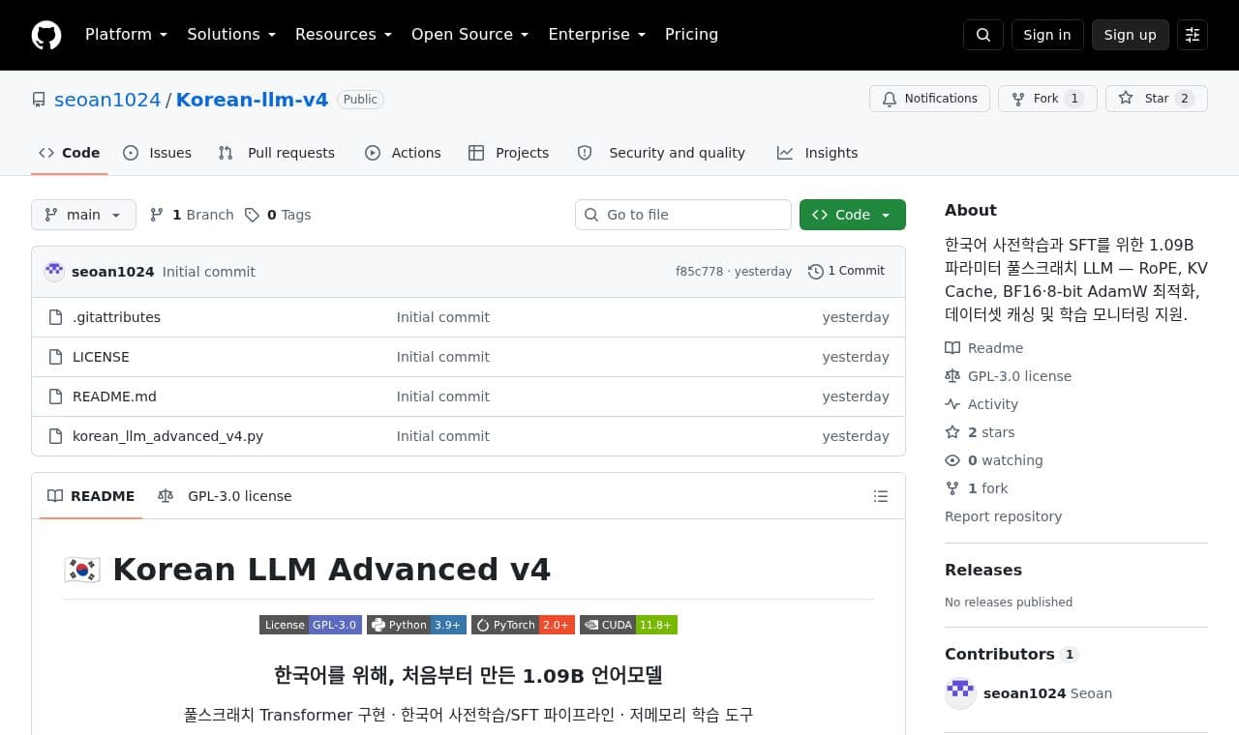Click the Fork icon button

1018,99
